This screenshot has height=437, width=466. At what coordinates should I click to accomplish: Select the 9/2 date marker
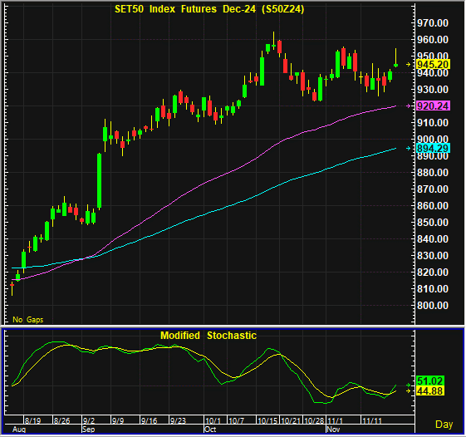click(x=89, y=421)
